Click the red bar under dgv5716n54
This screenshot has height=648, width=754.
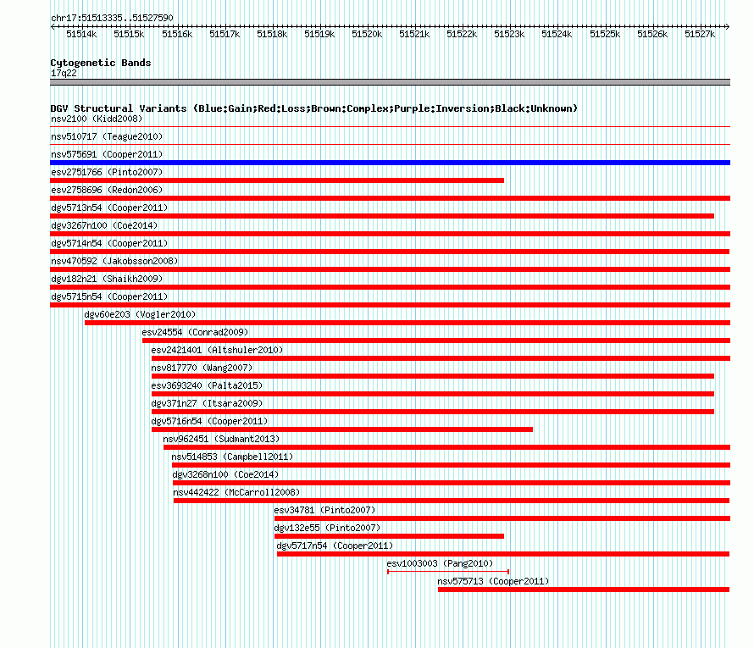pos(342,429)
